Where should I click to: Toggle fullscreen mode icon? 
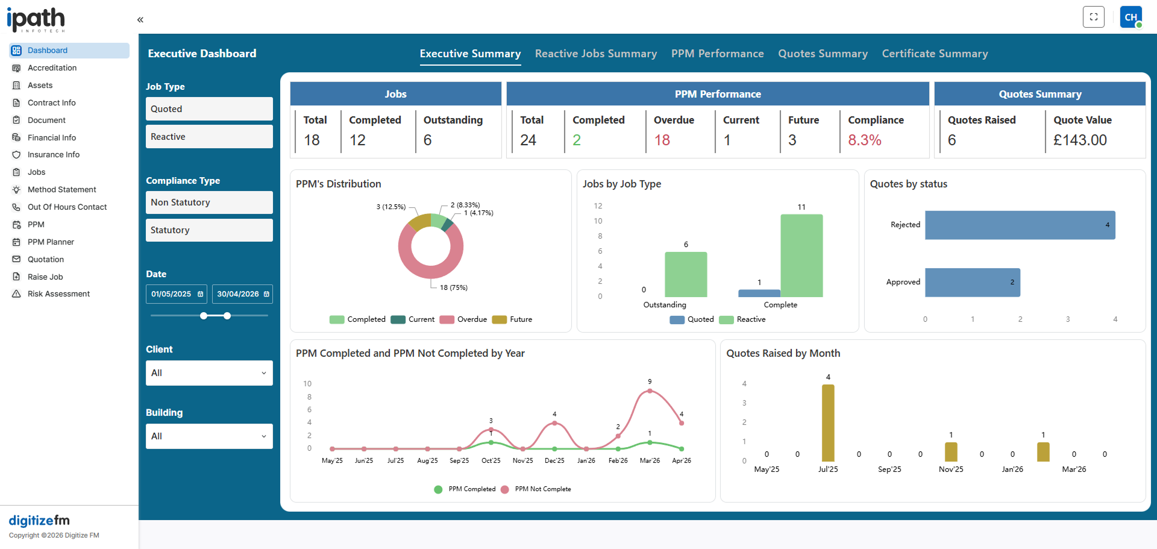[x=1094, y=17]
